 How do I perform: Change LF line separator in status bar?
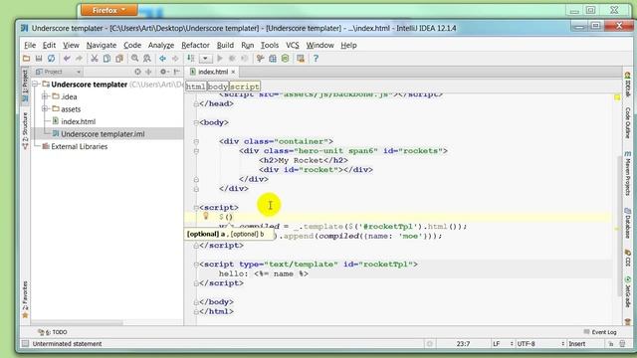503,344
